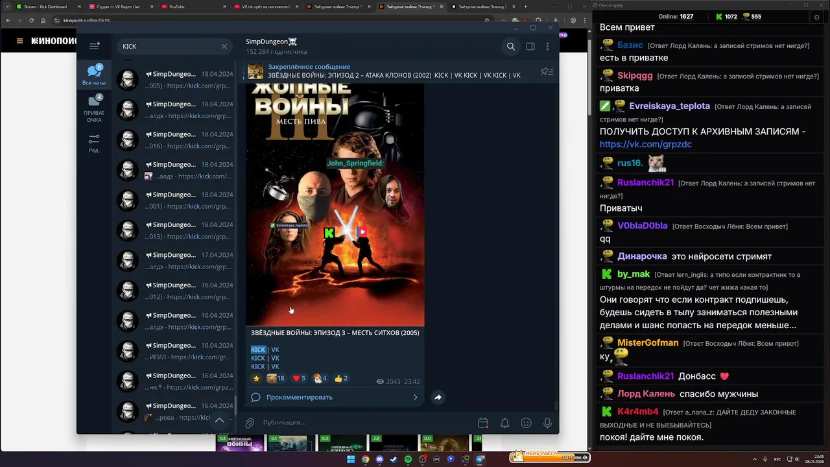The height and width of the screenshot is (467, 830).
Task: Open Steam from the taskbar
Action: coord(394,459)
